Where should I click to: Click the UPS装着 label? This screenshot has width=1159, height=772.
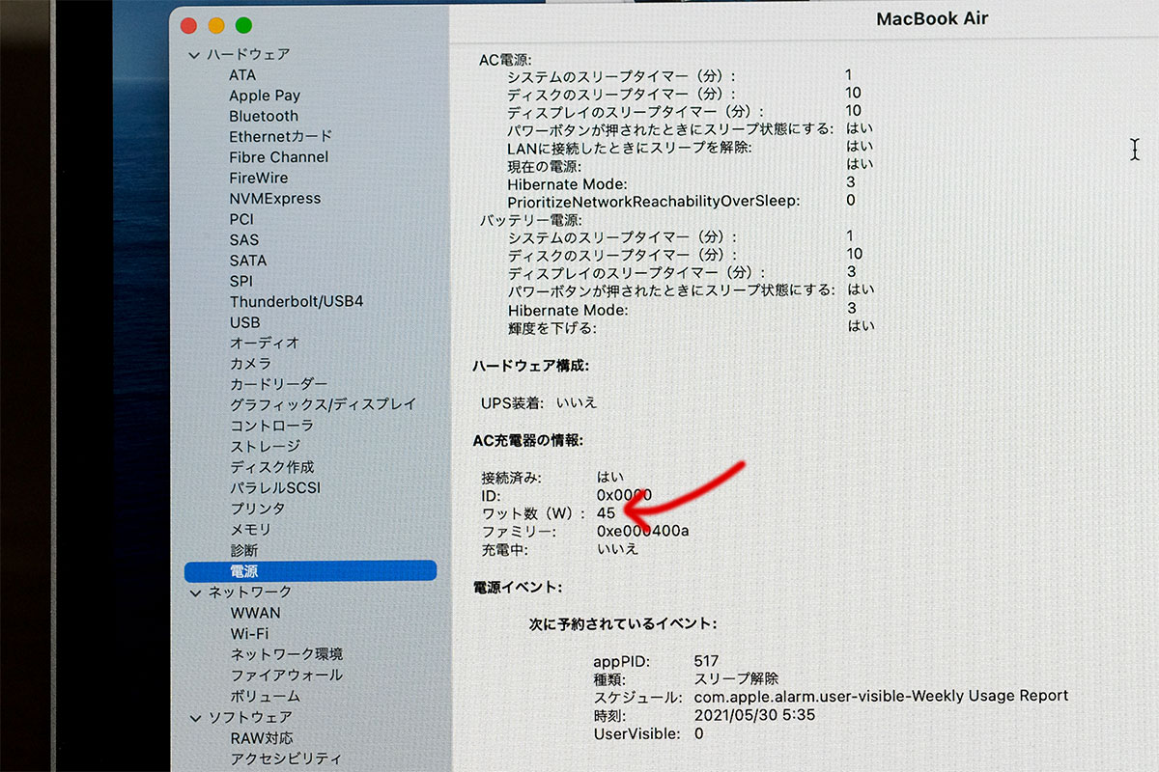[513, 402]
